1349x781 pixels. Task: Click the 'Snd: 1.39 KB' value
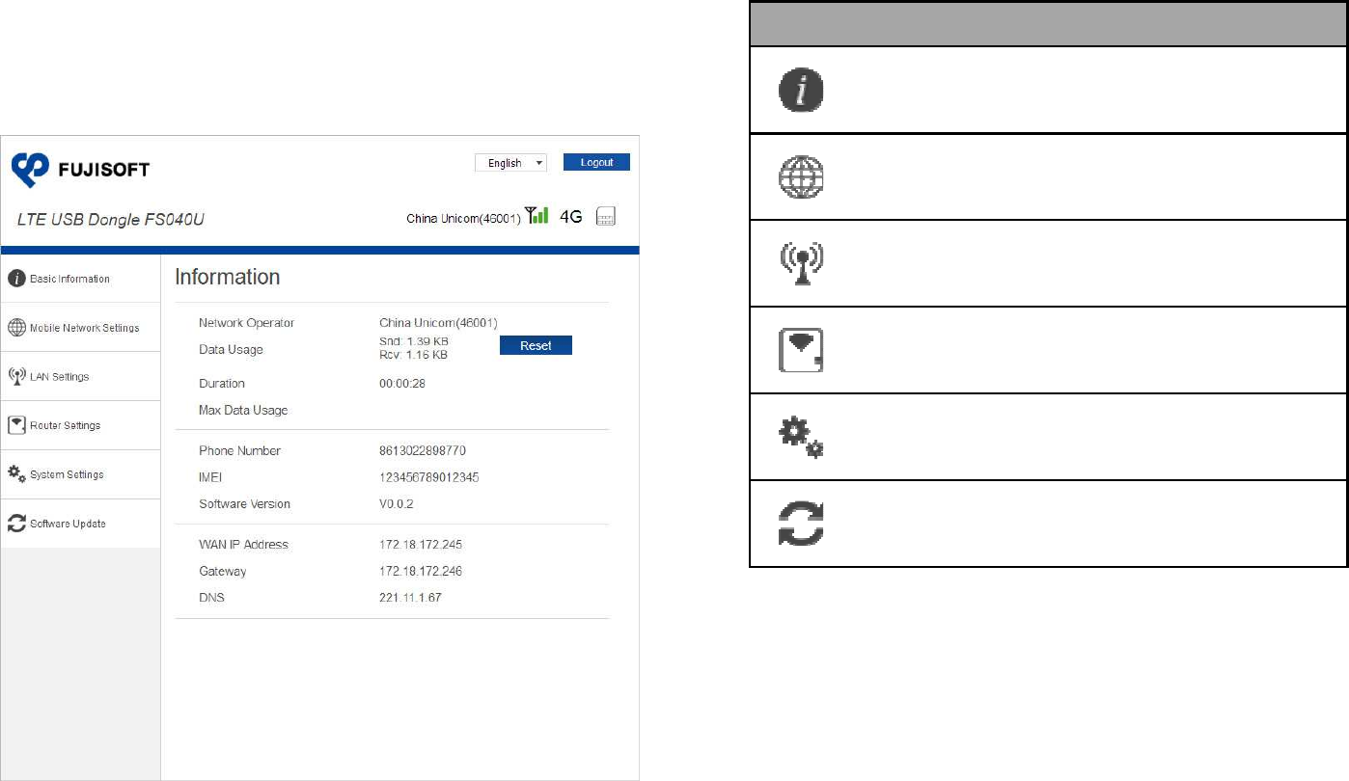click(414, 341)
